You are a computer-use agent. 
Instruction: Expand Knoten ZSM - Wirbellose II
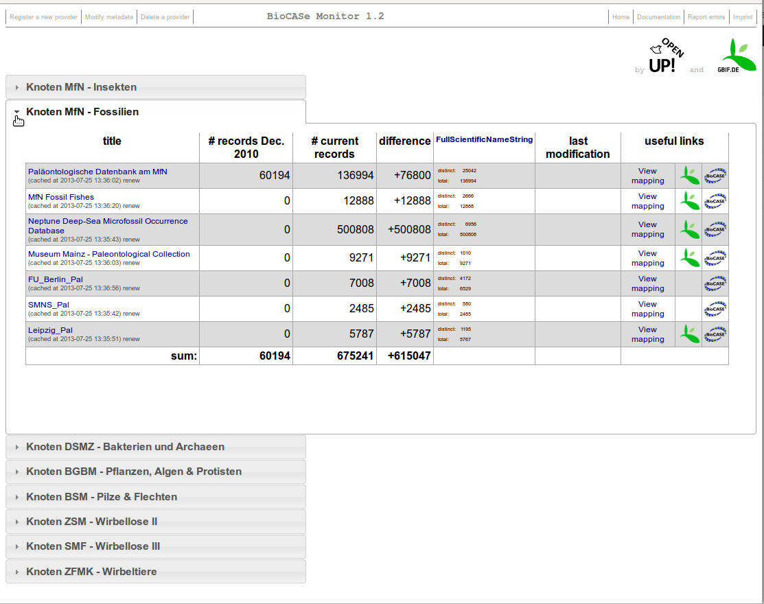point(155,522)
